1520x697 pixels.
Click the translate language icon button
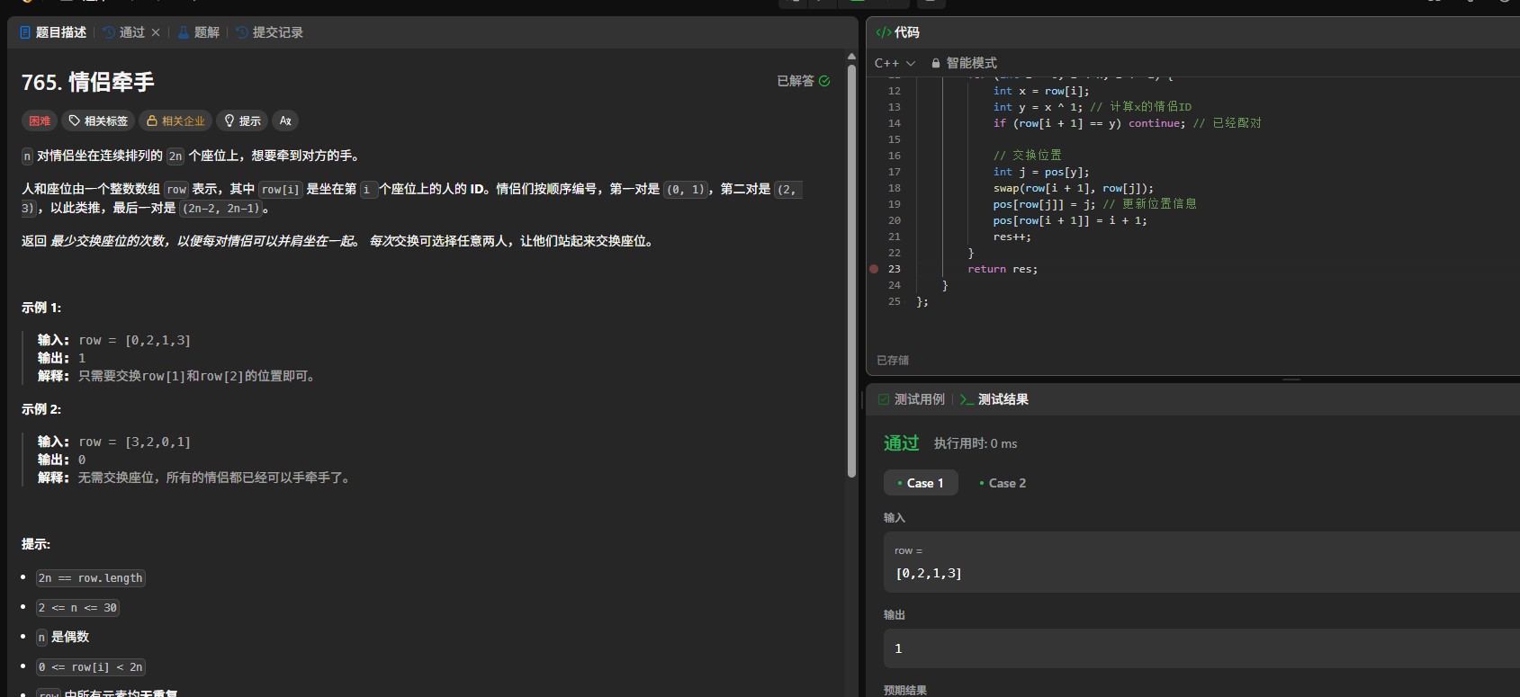(x=285, y=121)
